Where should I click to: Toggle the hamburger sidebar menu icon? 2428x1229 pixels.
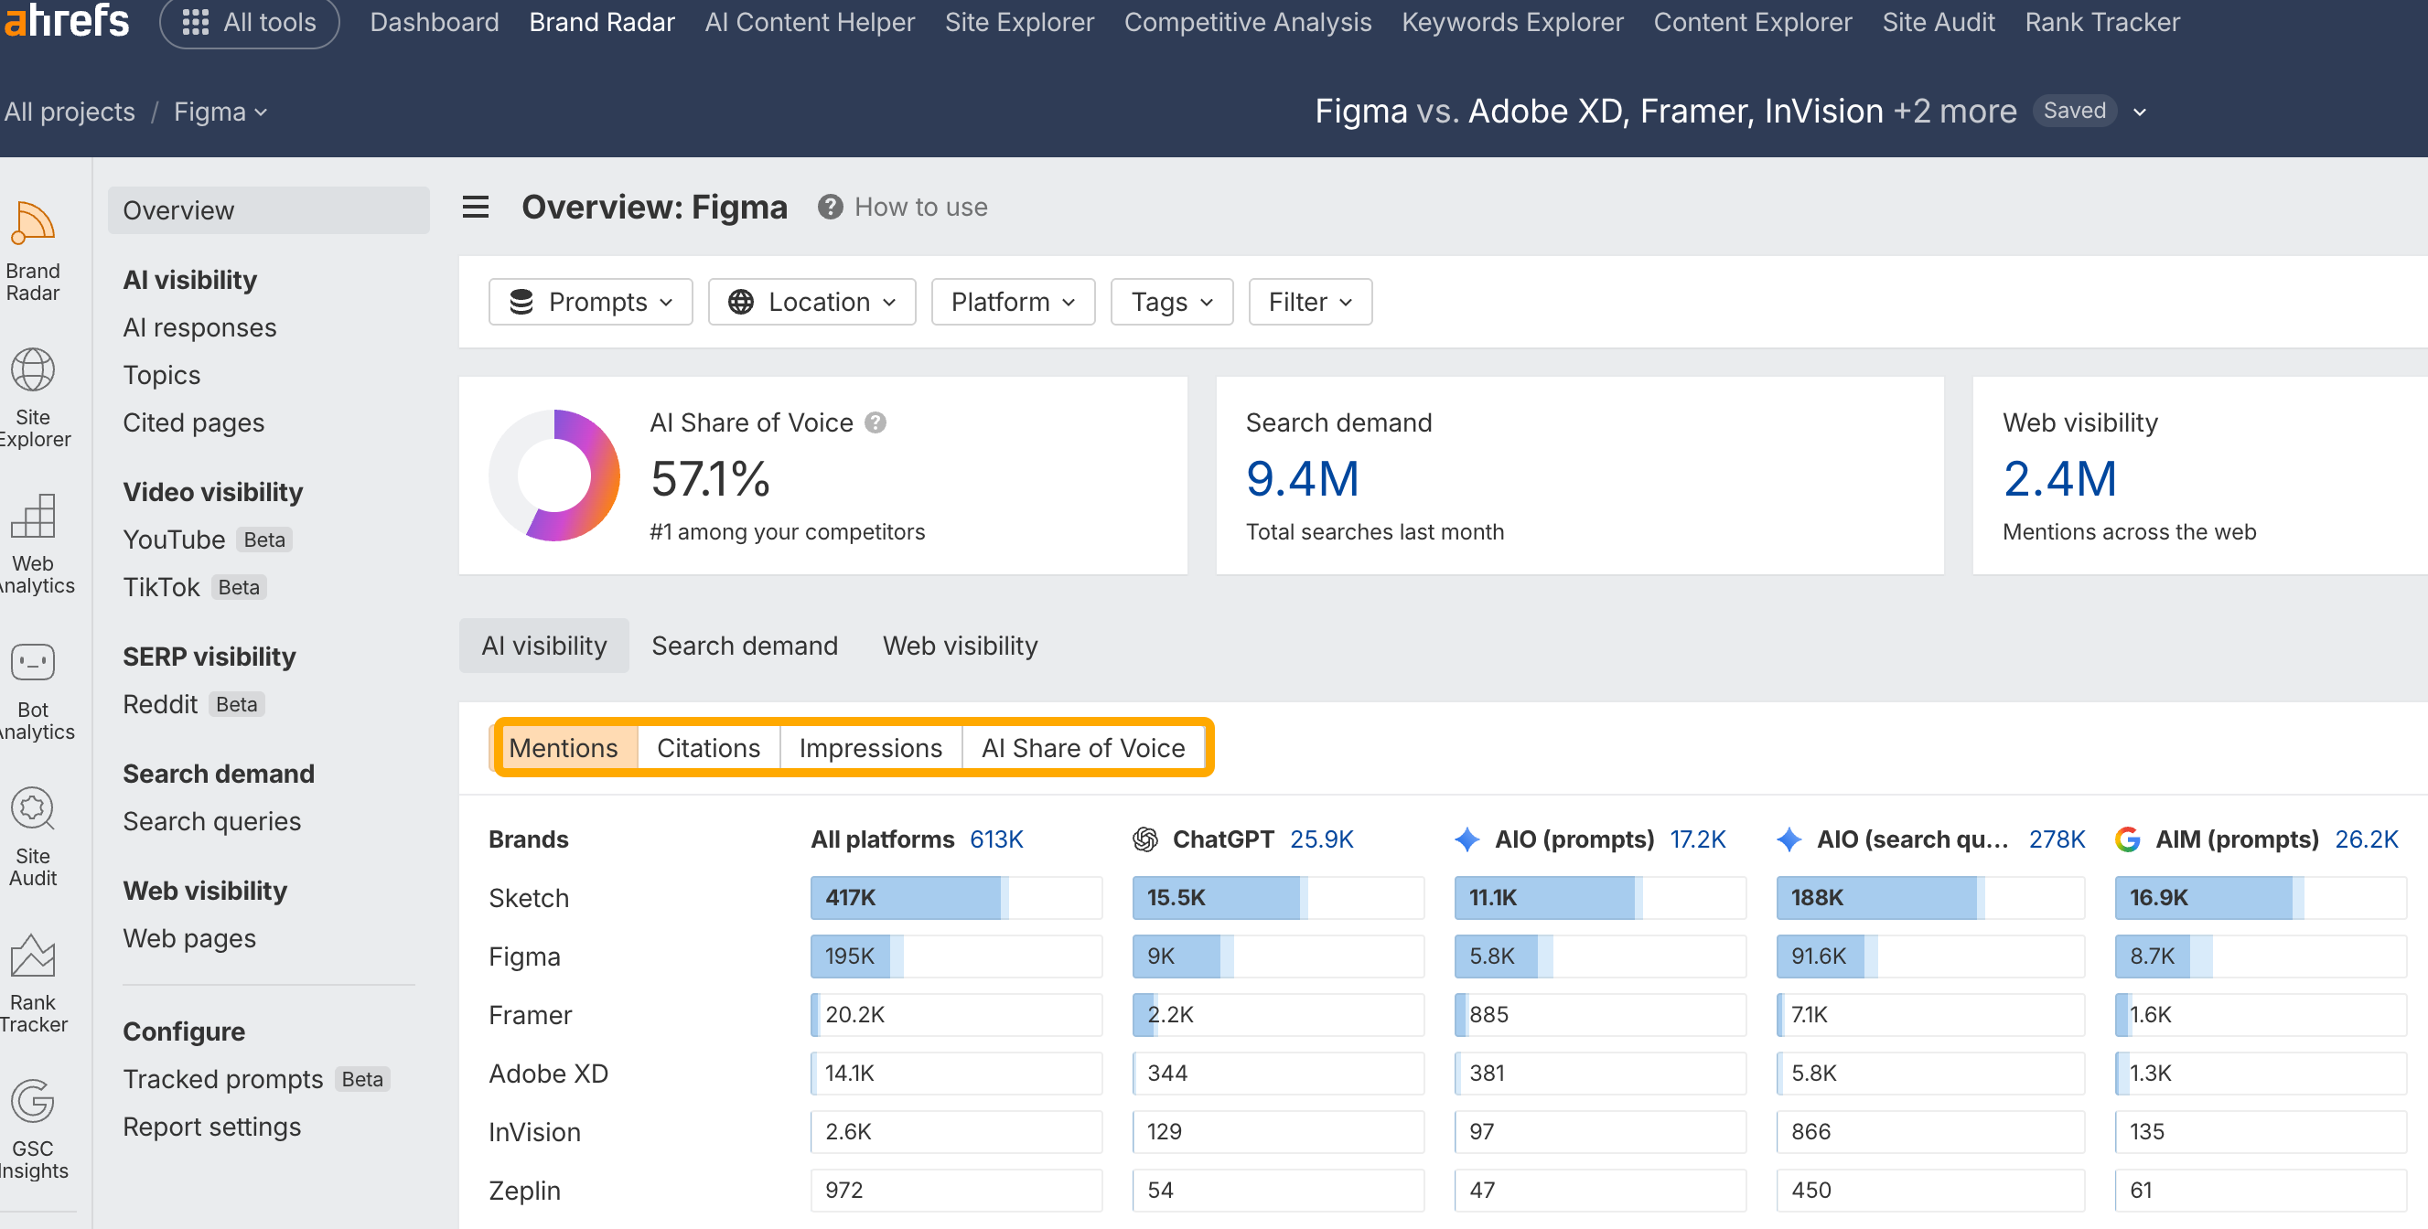(475, 207)
